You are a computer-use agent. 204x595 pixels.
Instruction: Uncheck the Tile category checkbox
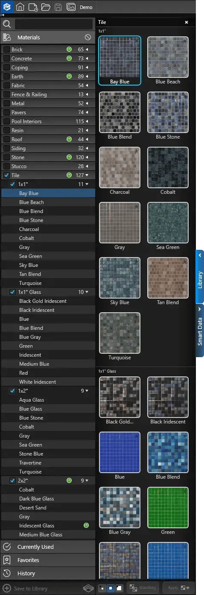pyautogui.click(x=6, y=175)
